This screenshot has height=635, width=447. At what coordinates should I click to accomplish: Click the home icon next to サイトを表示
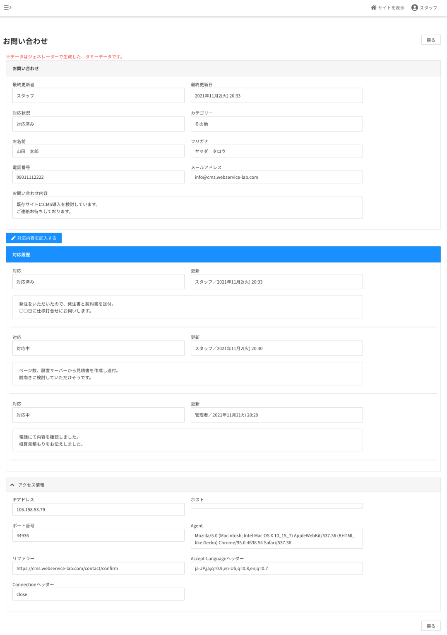pyautogui.click(x=373, y=7)
